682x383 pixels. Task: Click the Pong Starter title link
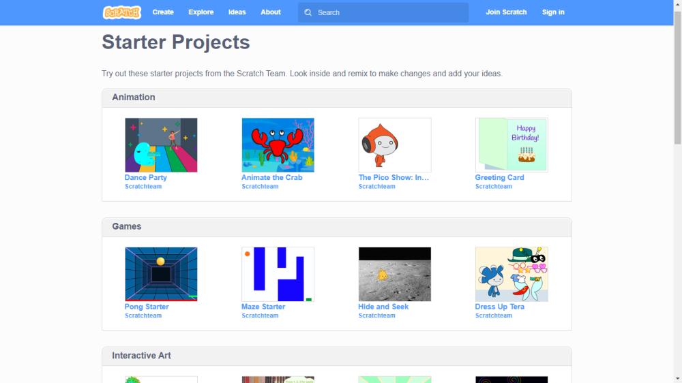tap(147, 307)
